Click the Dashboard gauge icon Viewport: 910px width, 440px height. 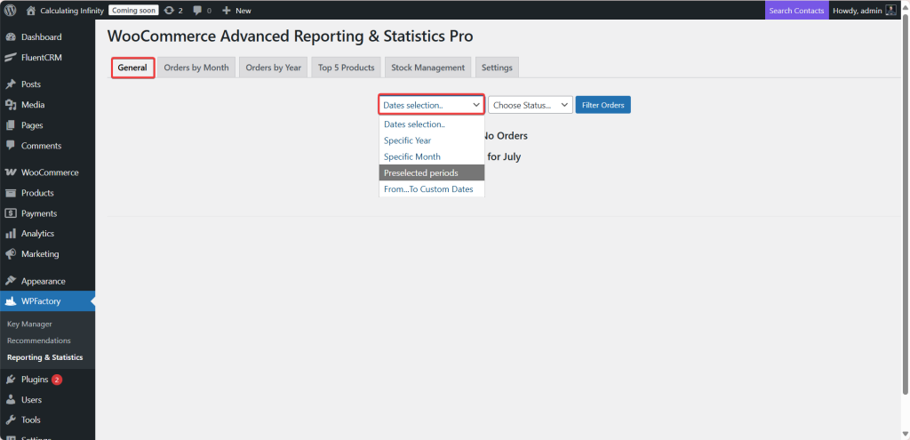pos(11,37)
